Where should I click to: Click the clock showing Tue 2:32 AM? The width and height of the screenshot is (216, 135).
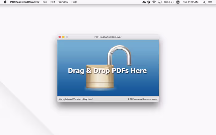click(191, 2)
